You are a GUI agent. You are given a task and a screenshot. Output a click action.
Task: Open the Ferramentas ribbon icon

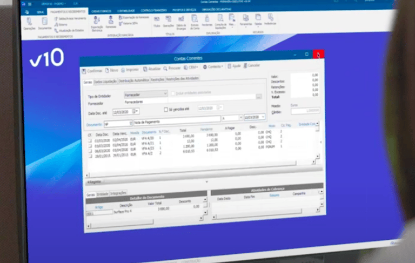pos(246,21)
